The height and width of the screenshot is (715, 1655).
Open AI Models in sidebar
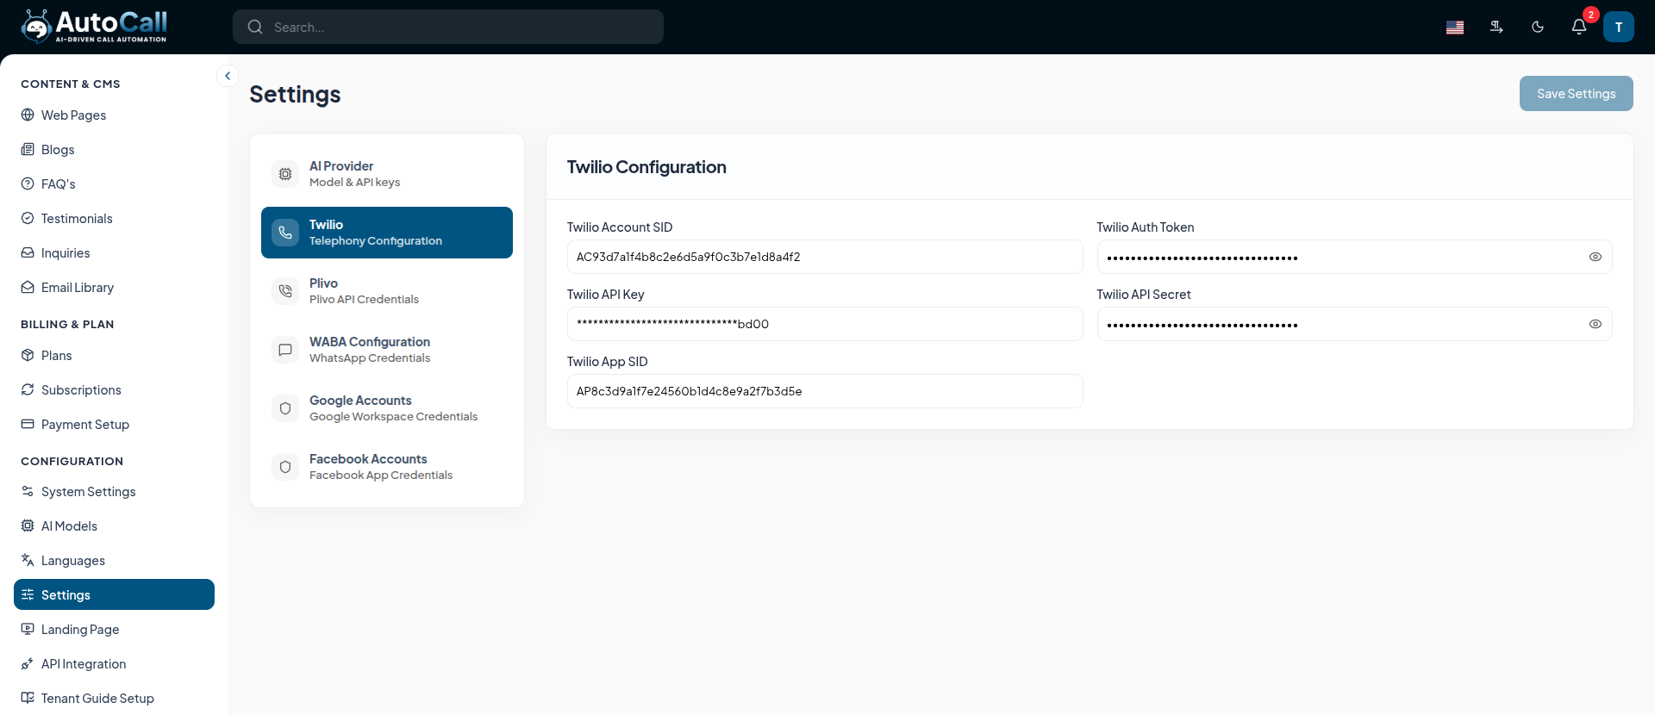point(114,525)
